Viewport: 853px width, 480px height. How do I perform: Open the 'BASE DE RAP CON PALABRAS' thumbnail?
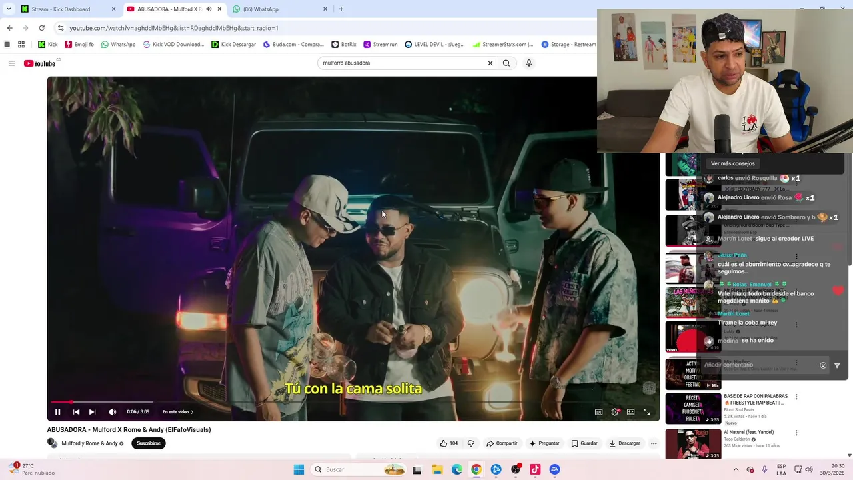click(693, 408)
